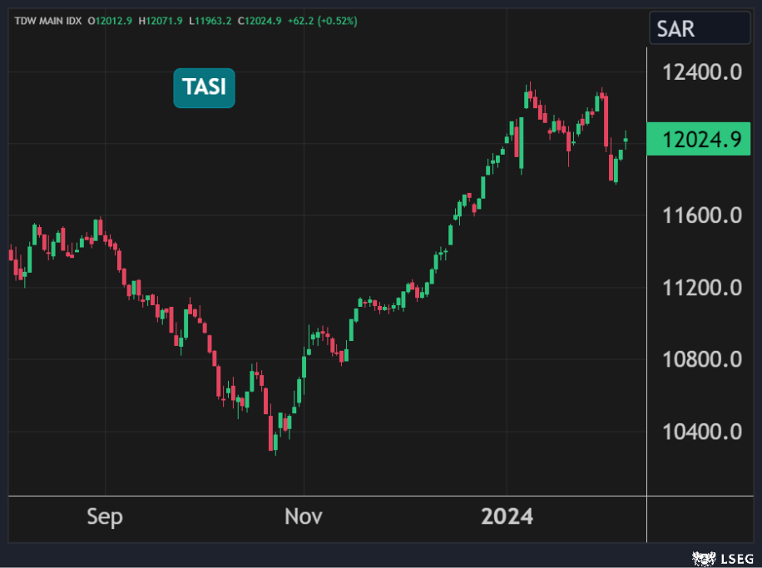The width and height of the screenshot is (762, 568).
Task: Click the TDW MAIN IDX symbol title
Action: [x=47, y=21]
